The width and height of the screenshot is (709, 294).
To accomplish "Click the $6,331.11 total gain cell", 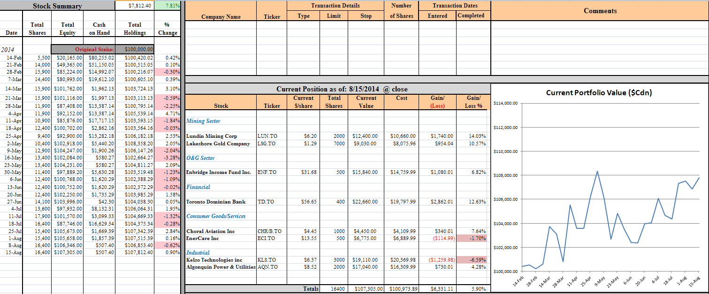I will point(437,289).
